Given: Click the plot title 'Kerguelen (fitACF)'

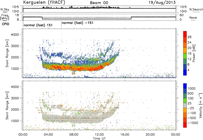Looking at the screenshot, I should pyautogui.click(x=44, y=2).
